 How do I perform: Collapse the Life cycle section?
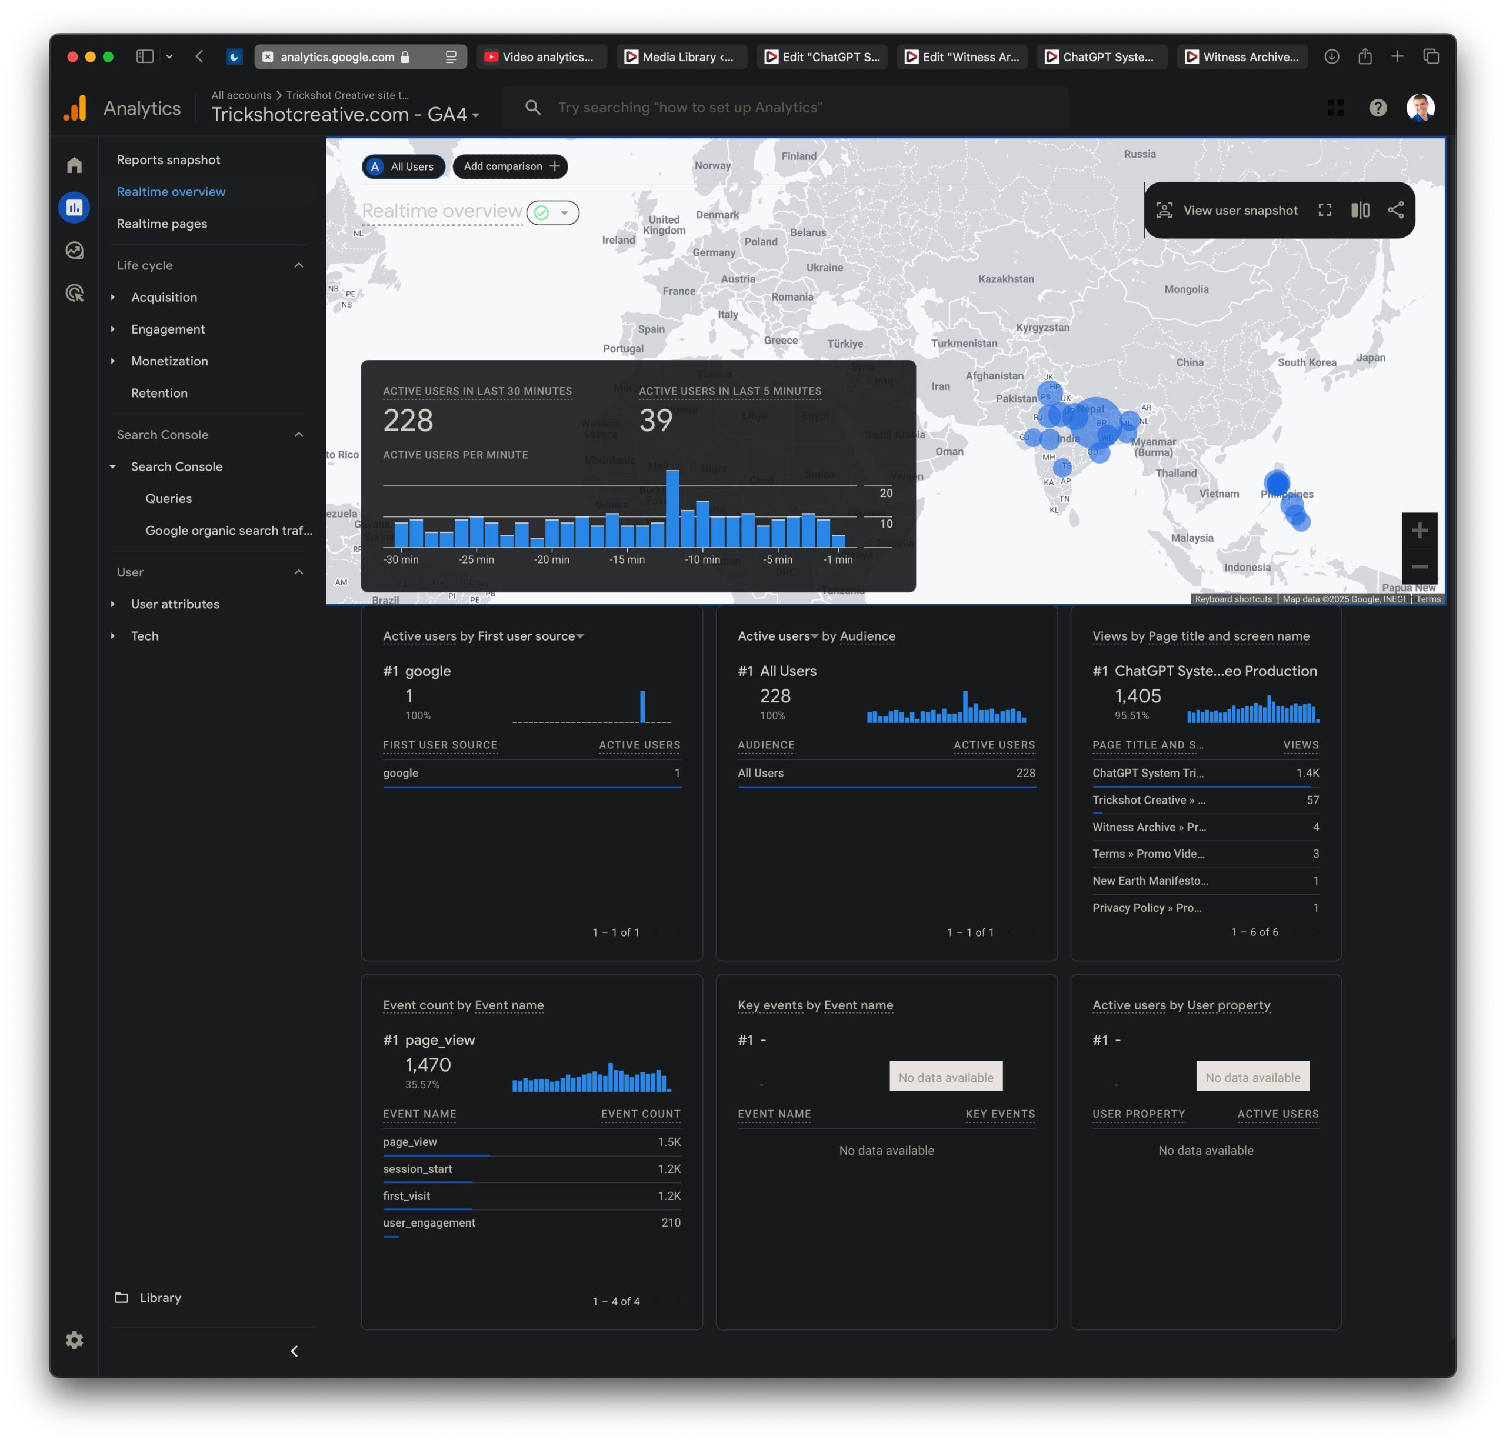(299, 265)
